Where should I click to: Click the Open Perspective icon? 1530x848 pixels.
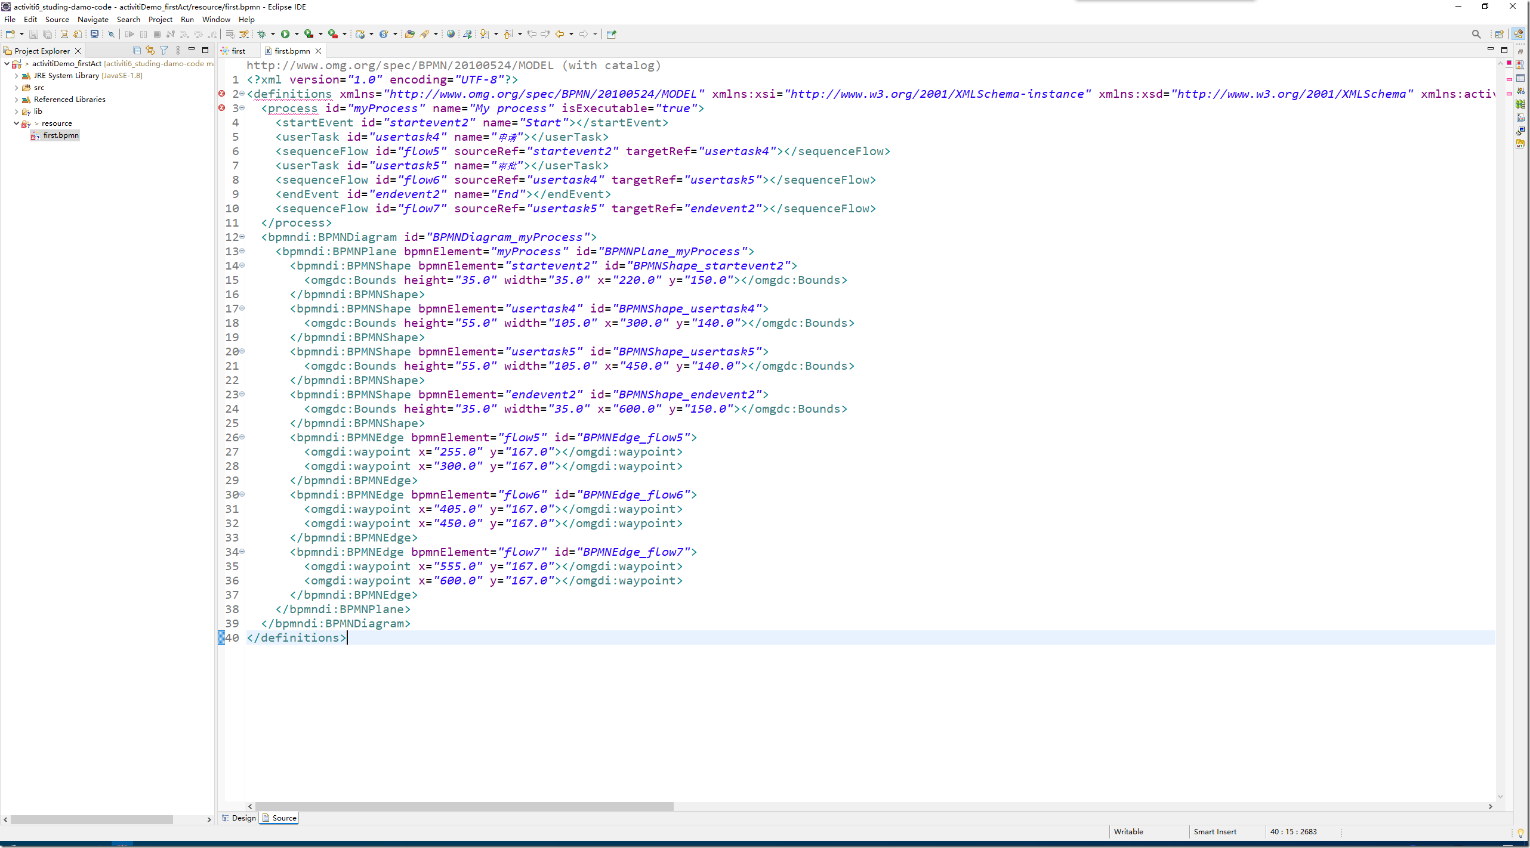[x=1499, y=34]
